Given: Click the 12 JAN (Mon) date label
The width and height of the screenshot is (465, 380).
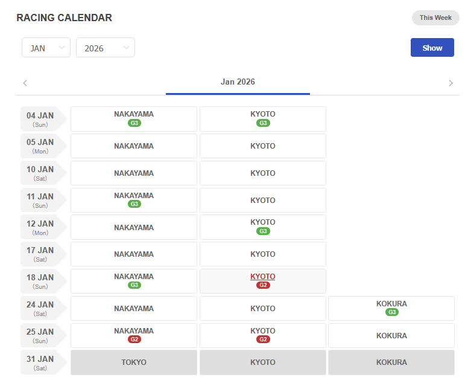Looking at the screenshot, I should tap(43, 227).
